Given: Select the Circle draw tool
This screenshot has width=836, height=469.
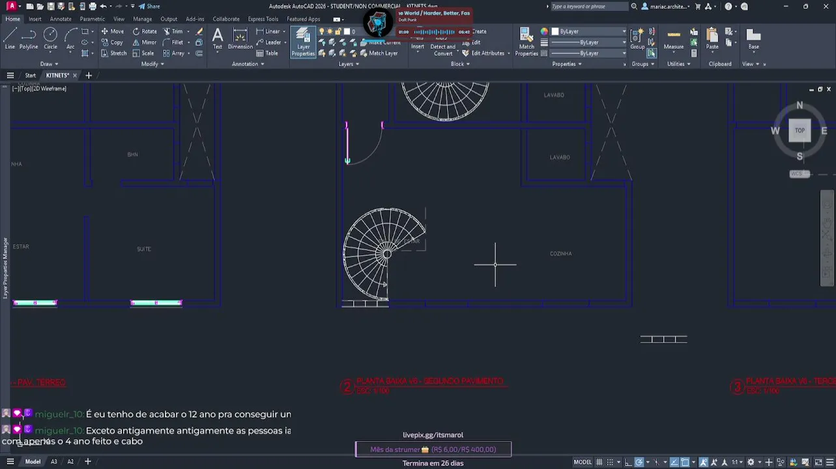Looking at the screenshot, I should [50, 38].
